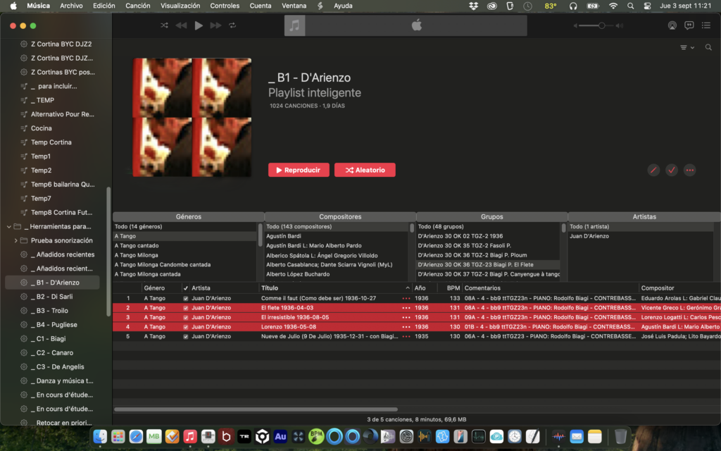Open Adobe Audition in the Dock
Screen dimensions: 721x451
coord(280,436)
